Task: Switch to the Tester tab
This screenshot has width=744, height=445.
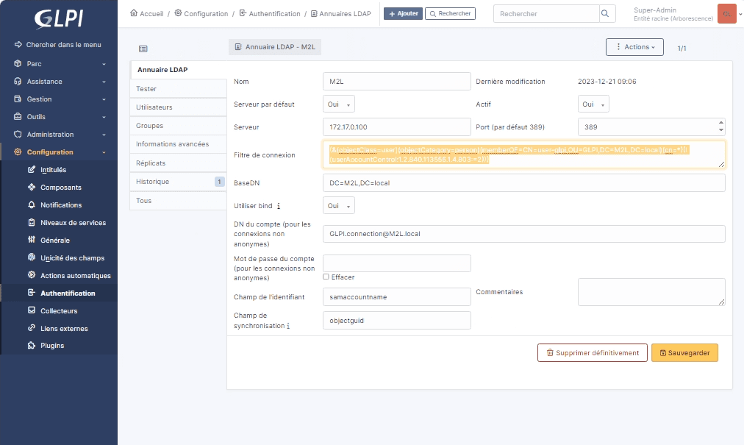Action: 146,89
